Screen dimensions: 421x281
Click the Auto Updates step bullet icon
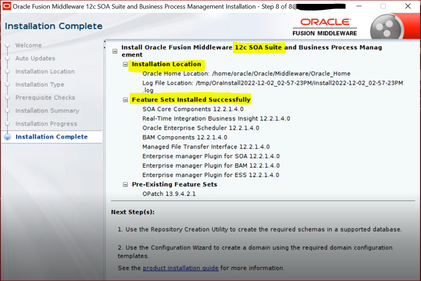(8, 58)
